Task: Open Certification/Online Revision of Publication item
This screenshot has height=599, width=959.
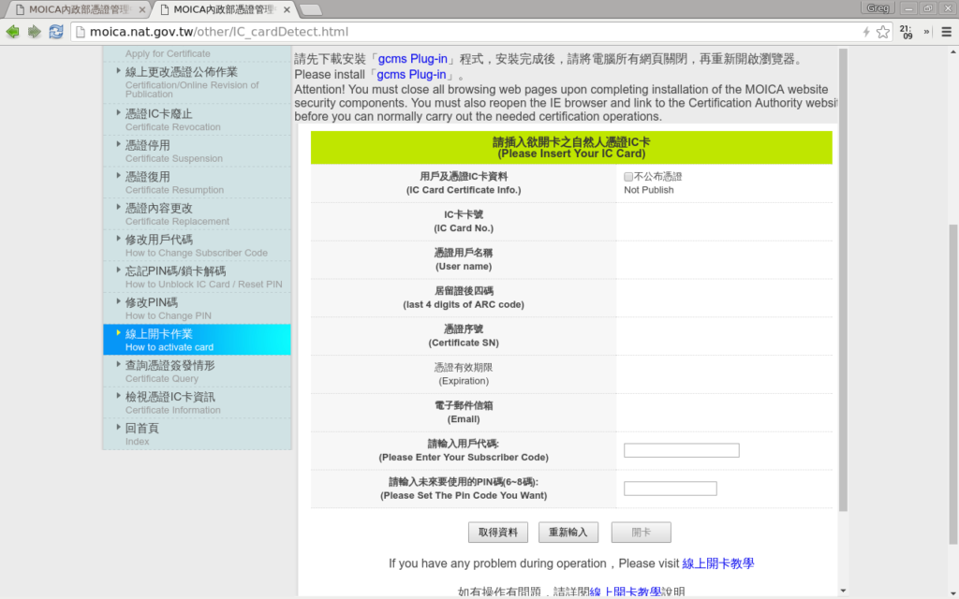Action: pyautogui.click(x=192, y=89)
